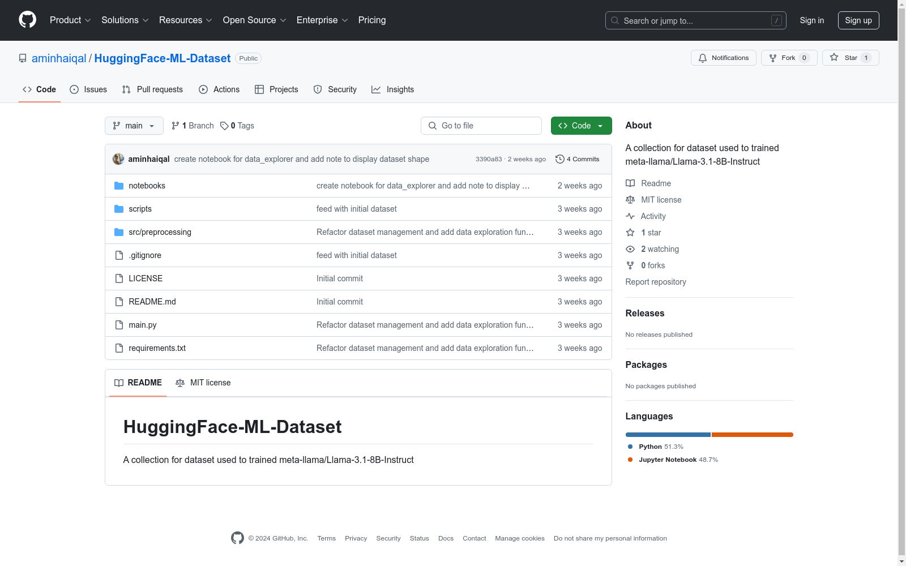Click the Jupyter Notebook 48.7% language entry

[x=673, y=460]
